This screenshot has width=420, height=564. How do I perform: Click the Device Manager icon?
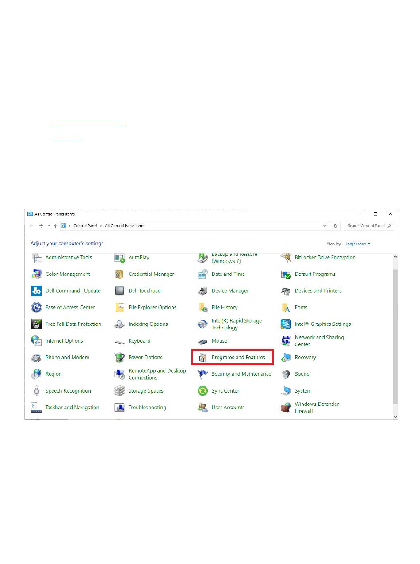coord(203,291)
